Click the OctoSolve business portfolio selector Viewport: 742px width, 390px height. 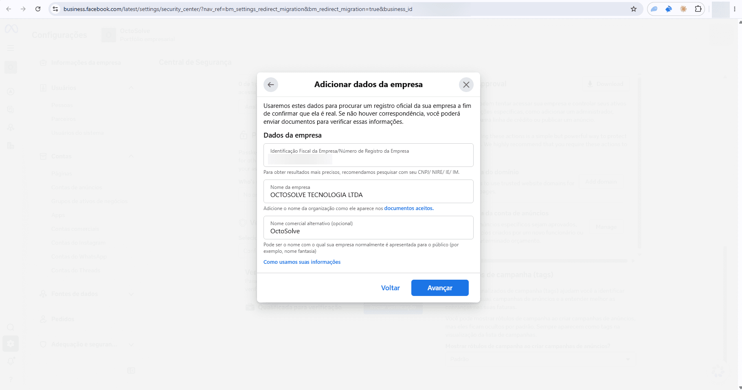point(138,35)
